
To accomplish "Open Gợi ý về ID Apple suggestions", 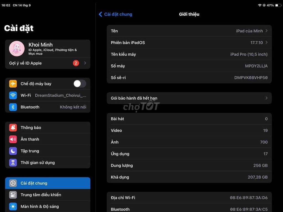I will point(48,63).
